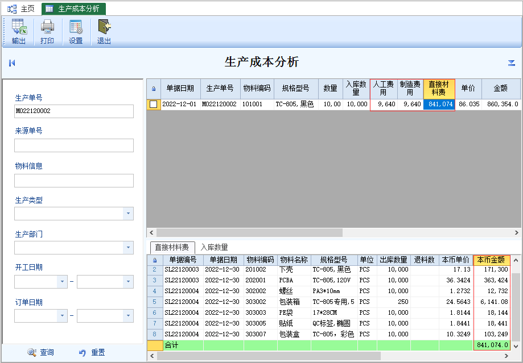Click lower grid horizontal scroll right arrow
This screenshot has height=363, width=523.
pyautogui.click(x=506, y=356)
